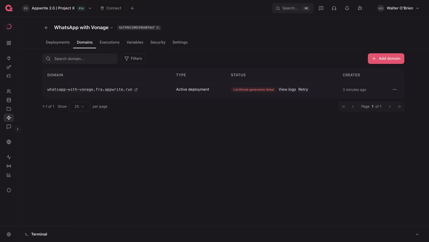Click the Appwrite 2.0 / Project X breadcrumb
The image size is (429, 242).
[53, 8]
